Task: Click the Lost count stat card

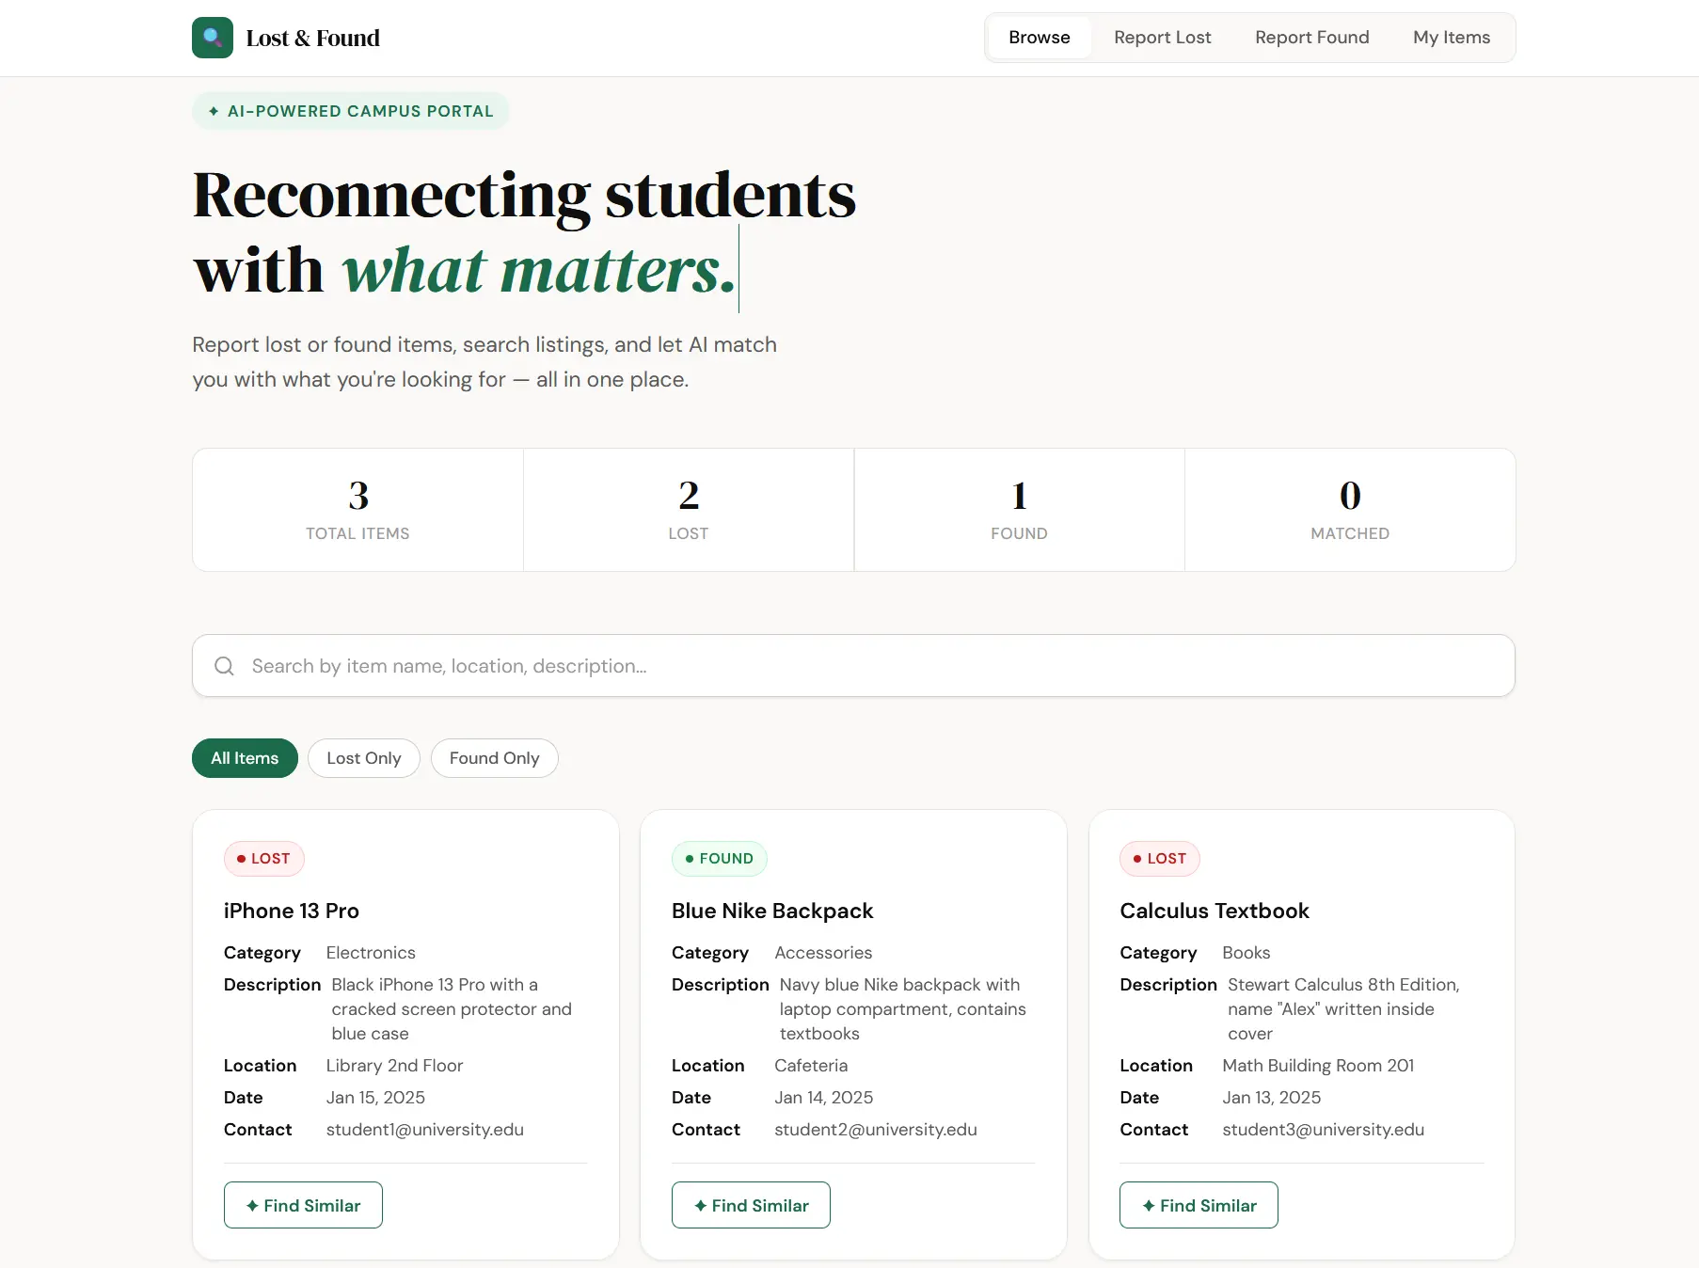Action: 689,510
